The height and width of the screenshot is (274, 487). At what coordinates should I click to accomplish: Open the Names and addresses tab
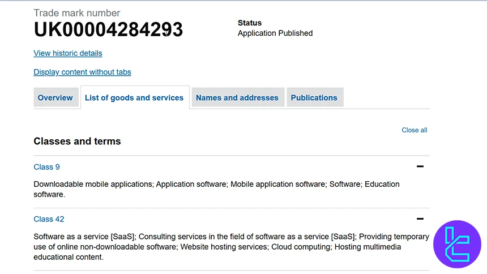click(x=237, y=97)
